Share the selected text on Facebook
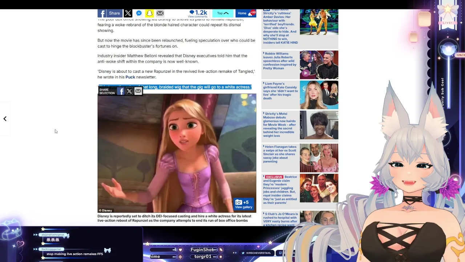 coord(121,91)
